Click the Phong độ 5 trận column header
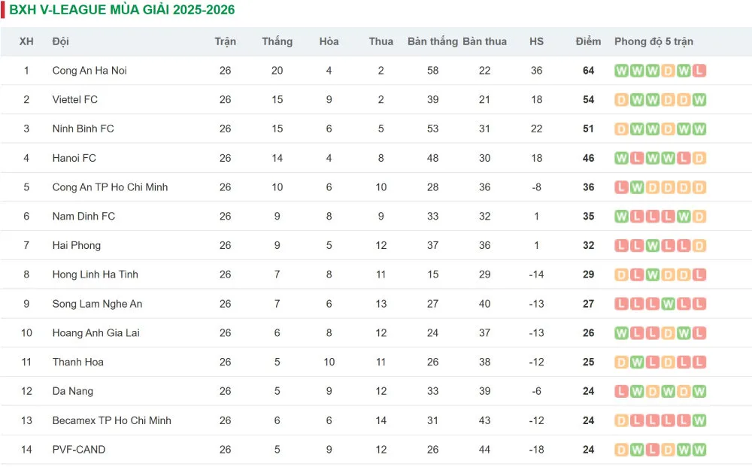The image size is (752, 467). [653, 41]
